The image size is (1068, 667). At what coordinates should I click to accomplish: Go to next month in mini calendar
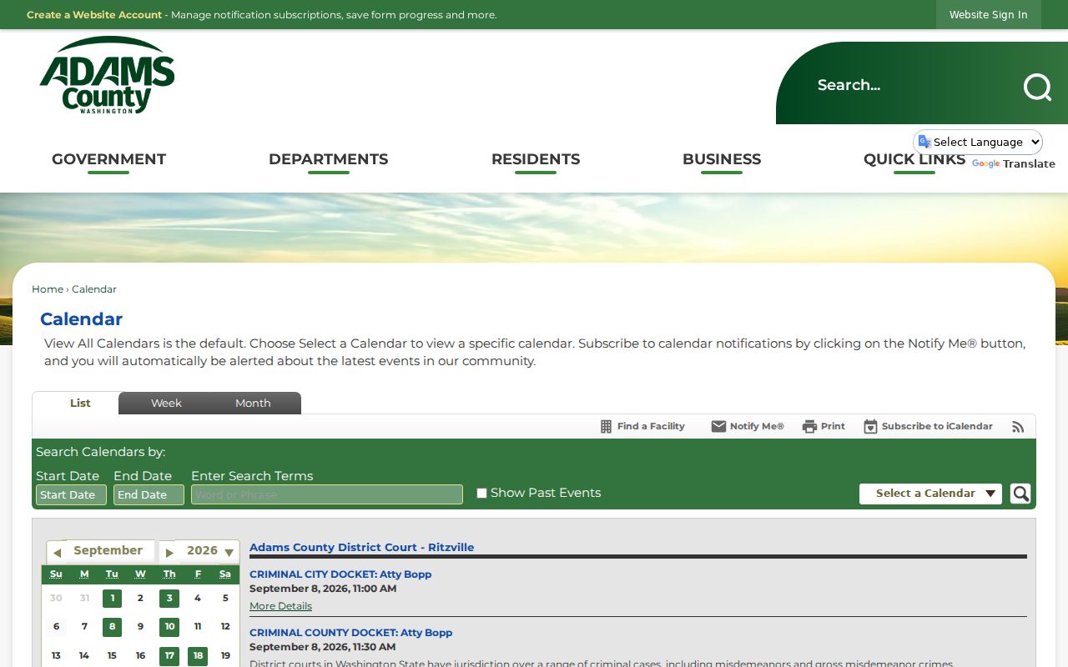[x=169, y=552]
